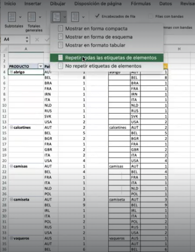
Task: Click the camisas cell in right table
Action: pos(119,166)
